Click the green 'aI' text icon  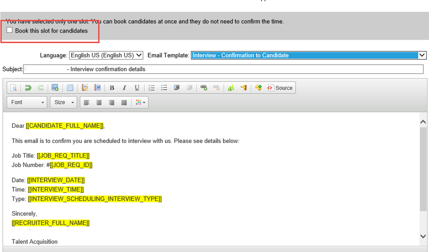(x=231, y=88)
